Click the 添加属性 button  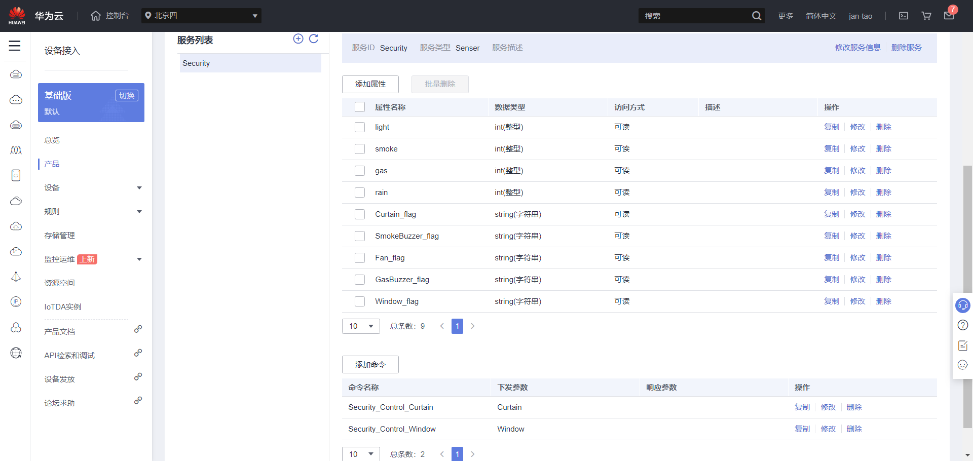click(x=370, y=84)
